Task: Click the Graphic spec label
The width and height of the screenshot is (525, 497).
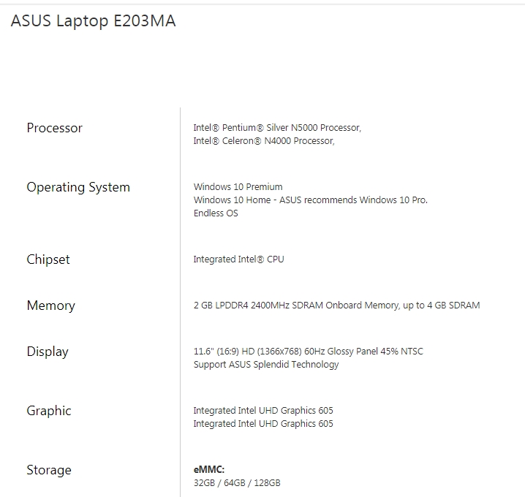Action: click(x=49, y=411)
